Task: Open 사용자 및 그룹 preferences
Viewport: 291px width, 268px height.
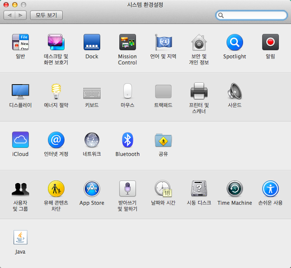Action: pos(20,189)
